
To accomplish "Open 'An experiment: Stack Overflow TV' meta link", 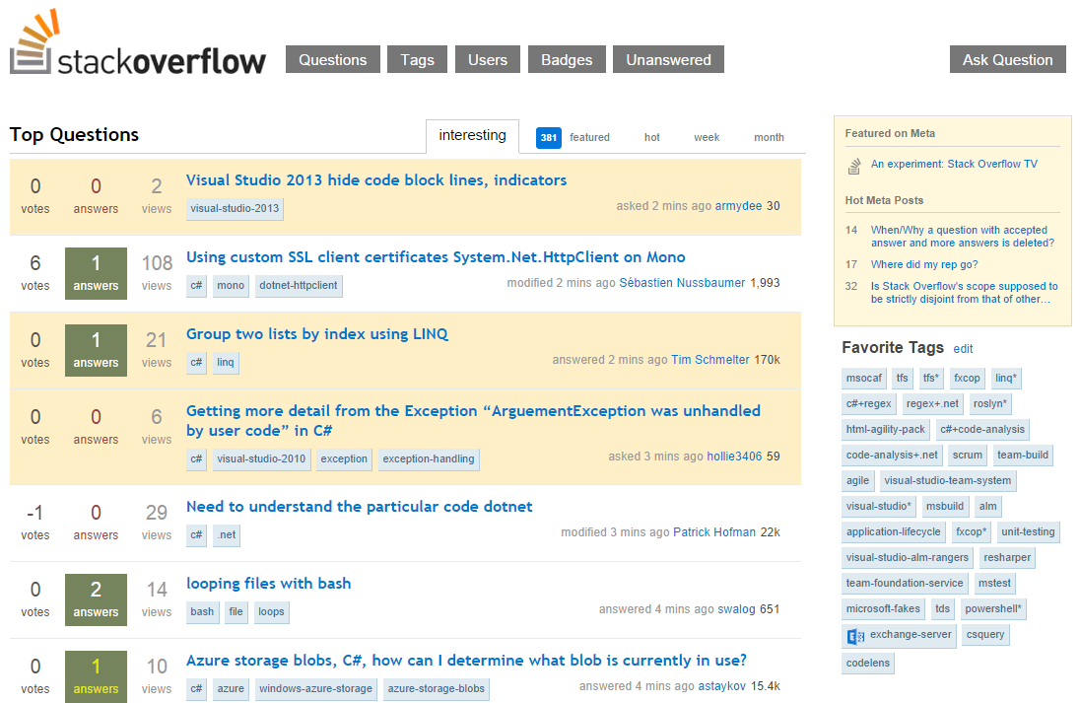I will [954, 164].
